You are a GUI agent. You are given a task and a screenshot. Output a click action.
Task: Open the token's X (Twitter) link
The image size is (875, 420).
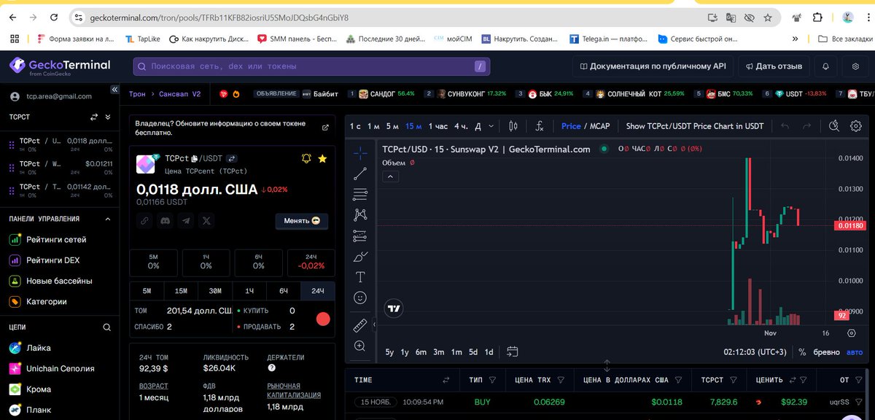click(x=206, y=220)
